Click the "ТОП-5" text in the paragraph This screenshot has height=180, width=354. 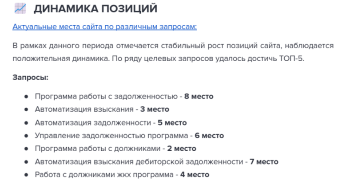pyautogui.click(x=292, y=59)
